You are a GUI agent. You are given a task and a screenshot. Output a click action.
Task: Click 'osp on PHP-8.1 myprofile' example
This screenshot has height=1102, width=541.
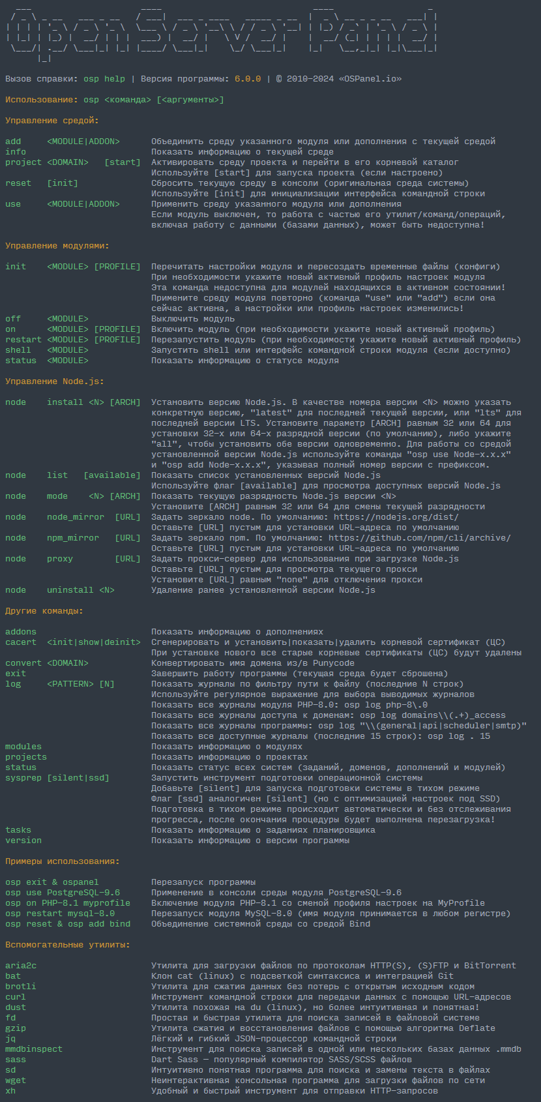point(68,903)
